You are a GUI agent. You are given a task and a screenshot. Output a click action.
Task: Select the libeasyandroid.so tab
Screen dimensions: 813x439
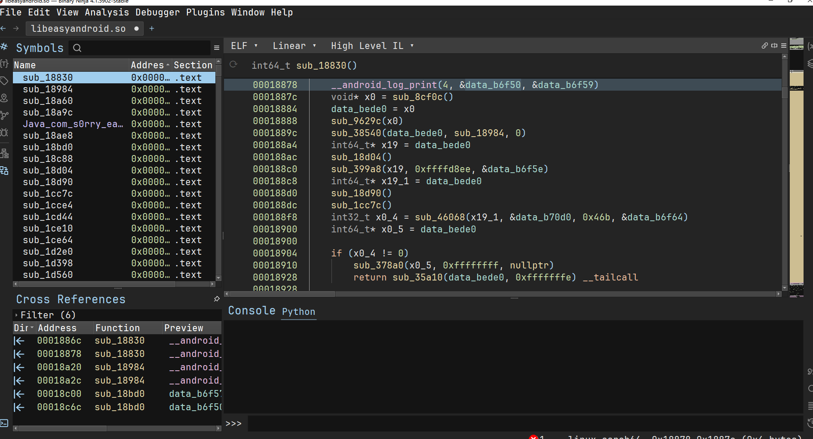point(85,29)
